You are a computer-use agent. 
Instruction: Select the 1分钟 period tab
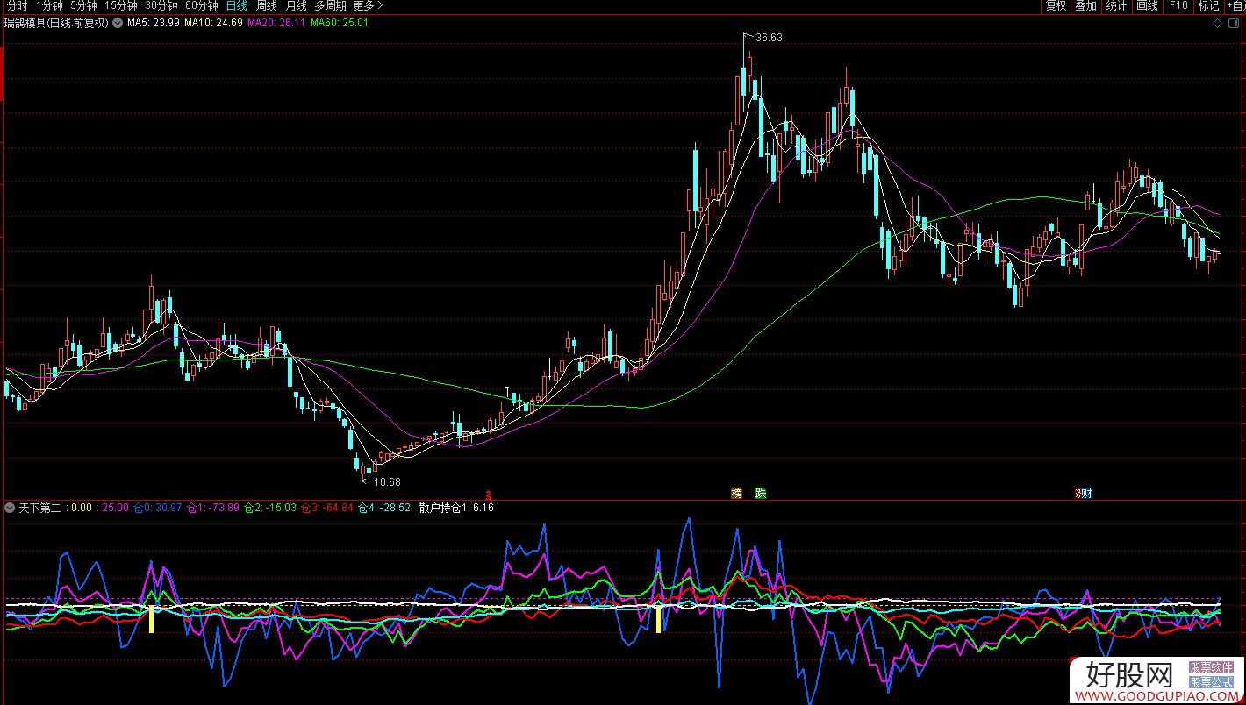click(x=49, y=5)
